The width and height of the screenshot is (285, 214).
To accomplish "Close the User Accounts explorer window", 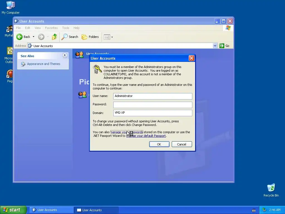I will [x=230, y=21].
